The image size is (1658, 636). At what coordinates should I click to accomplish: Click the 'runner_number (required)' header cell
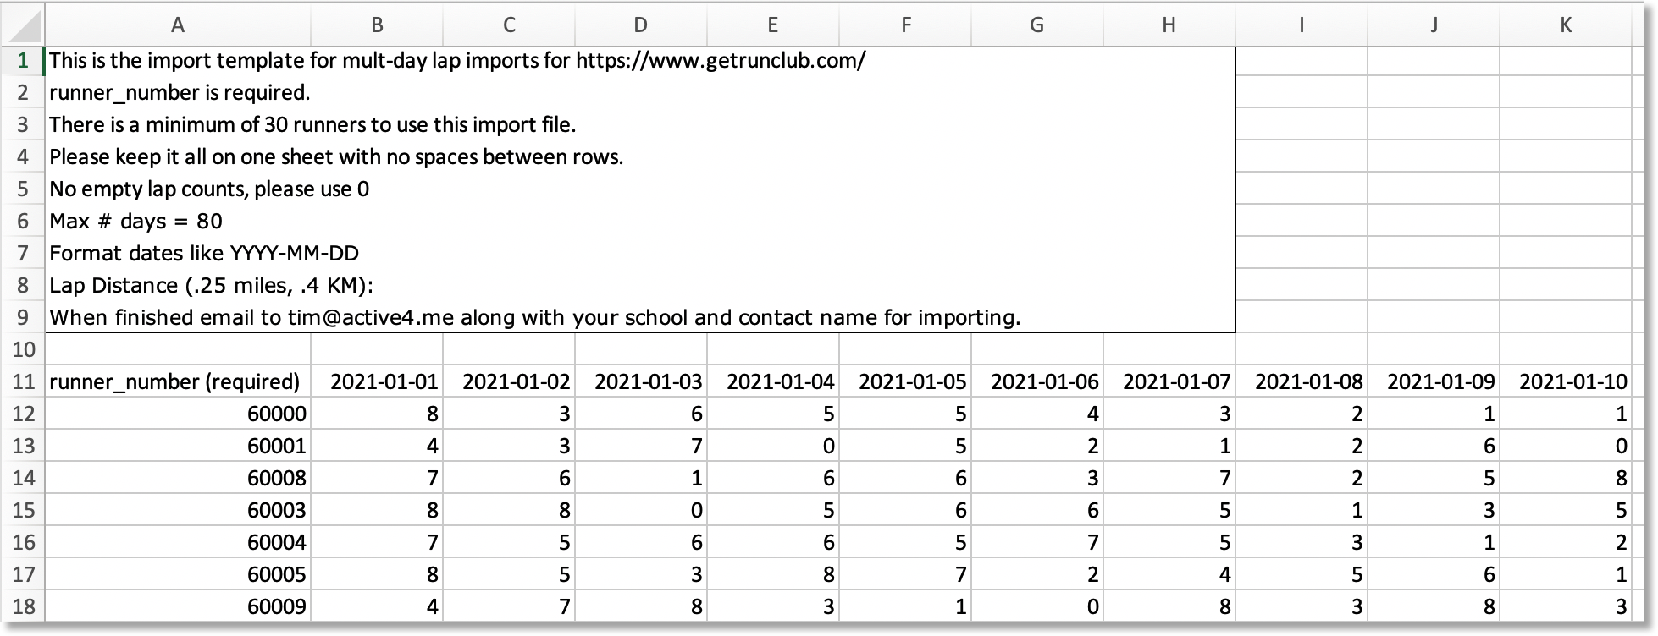[175, 382]
